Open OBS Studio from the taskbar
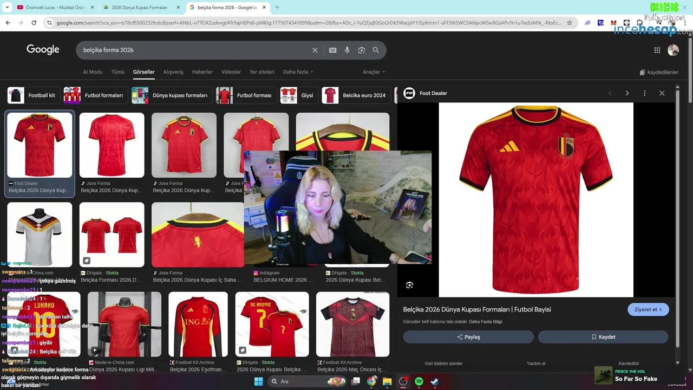The height and width of the screenshot is (390, 693). [x=403, y=381]
